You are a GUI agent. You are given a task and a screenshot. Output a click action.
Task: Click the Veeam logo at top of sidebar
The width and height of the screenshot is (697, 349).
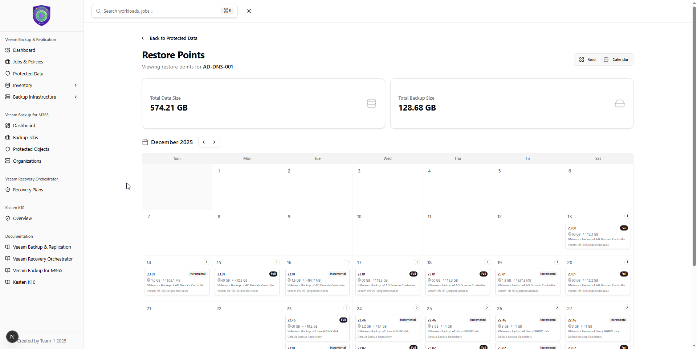tap(41, 15)
